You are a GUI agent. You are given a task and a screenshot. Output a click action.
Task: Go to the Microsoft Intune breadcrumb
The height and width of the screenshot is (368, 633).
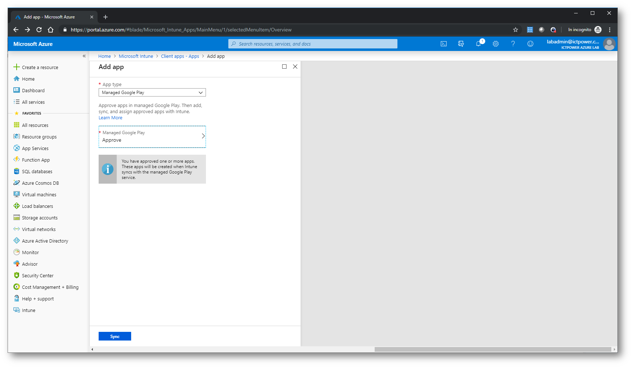(136, 56)
